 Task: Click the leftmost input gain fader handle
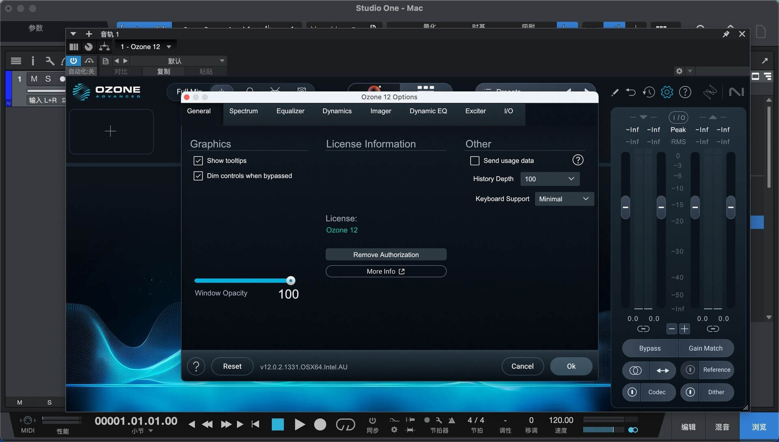point(625,207)
